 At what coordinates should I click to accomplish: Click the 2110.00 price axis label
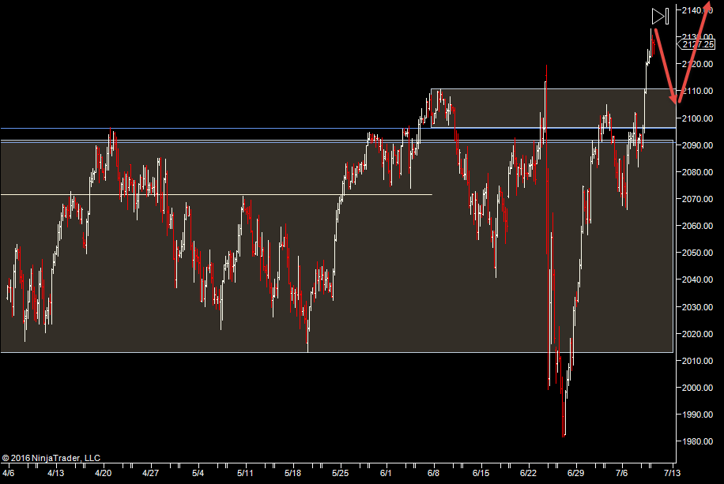pos(699,92)
